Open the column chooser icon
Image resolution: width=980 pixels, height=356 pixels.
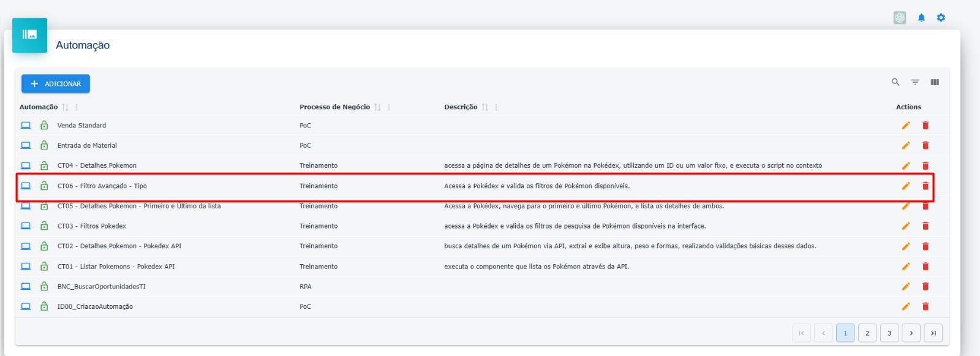(935, 82)
